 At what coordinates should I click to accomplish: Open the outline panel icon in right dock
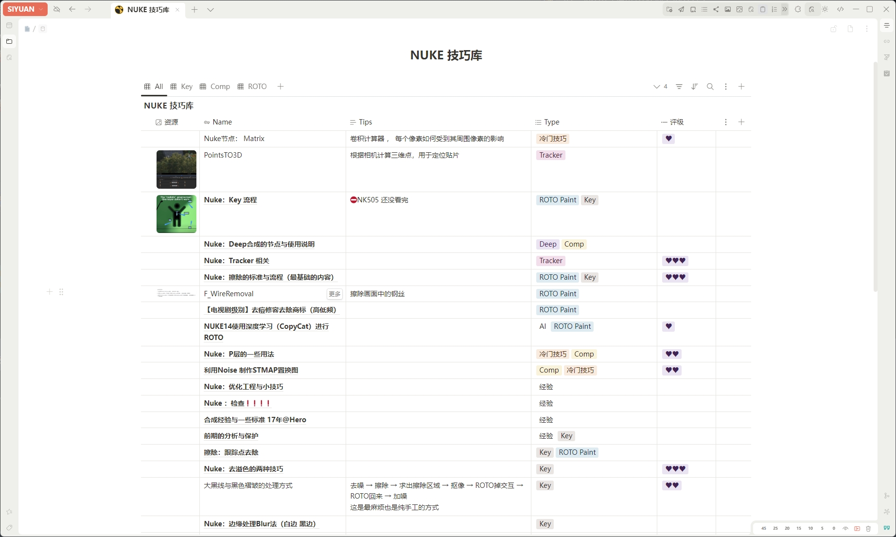tap(887, 25)
